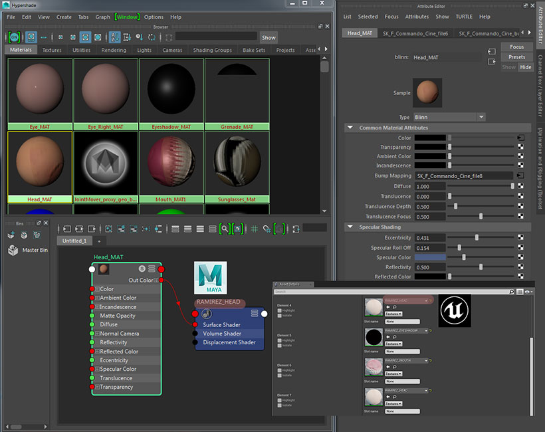
Task: Click the Specular Roll Off map icon
Action: click(x=520, y=247)
